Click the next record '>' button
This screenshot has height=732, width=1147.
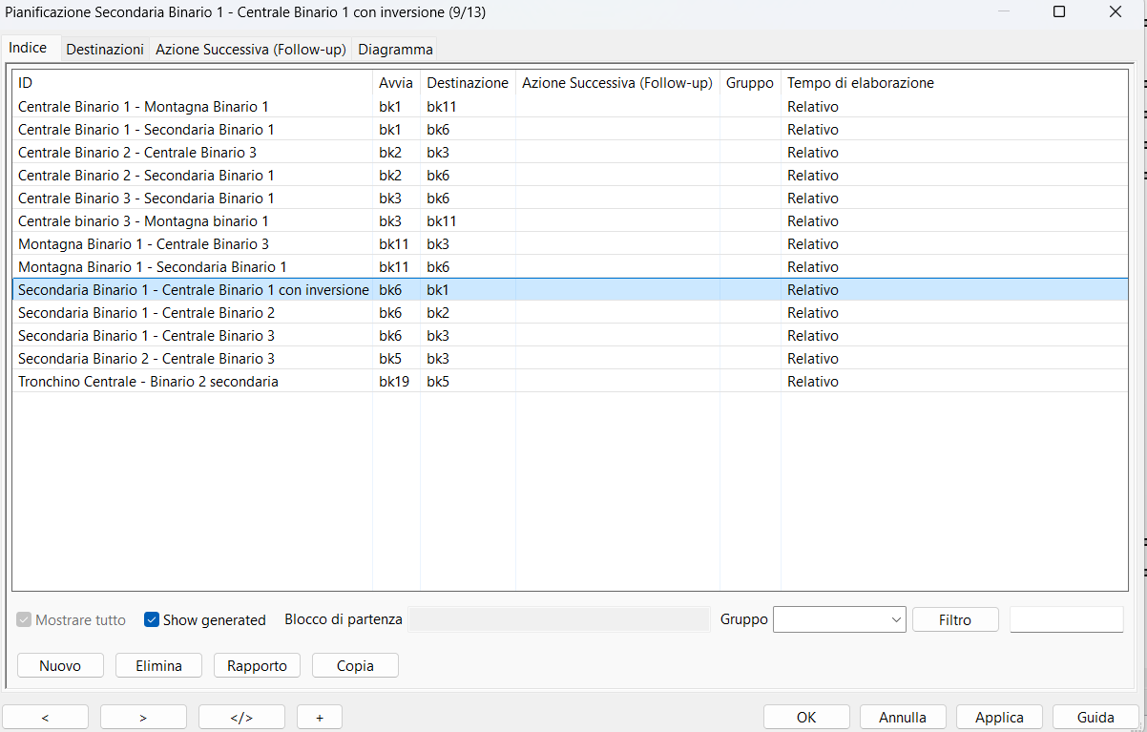(x=143, y=717)
